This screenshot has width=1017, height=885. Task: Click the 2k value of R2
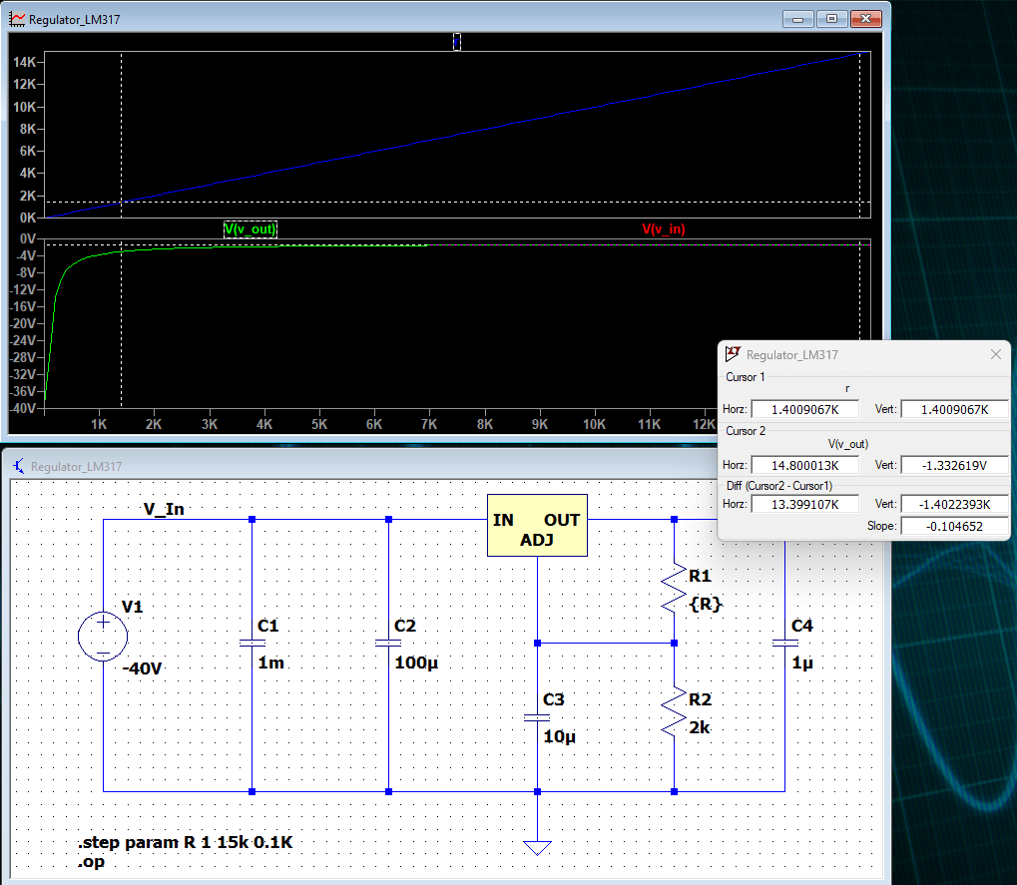click(700, 727)
